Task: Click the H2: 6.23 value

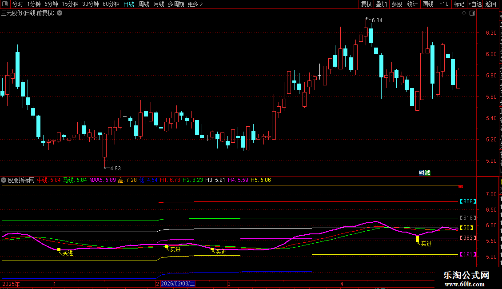Action: pos(193,180)
